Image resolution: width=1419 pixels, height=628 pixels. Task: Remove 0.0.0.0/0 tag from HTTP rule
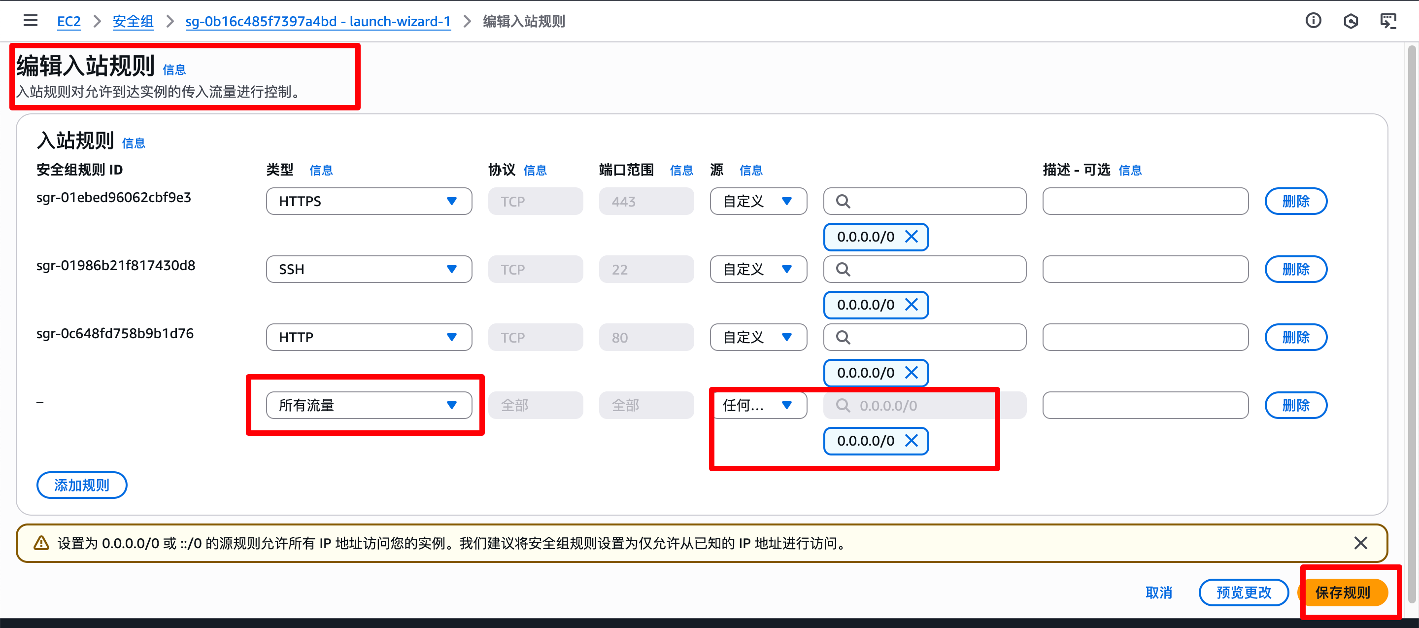point(912,373)
